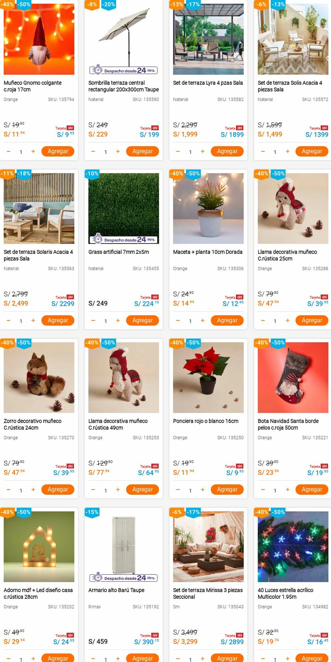Click plus icon for Maceta + planta Dorada
The image size is (331, 662).
coord(203,321)
